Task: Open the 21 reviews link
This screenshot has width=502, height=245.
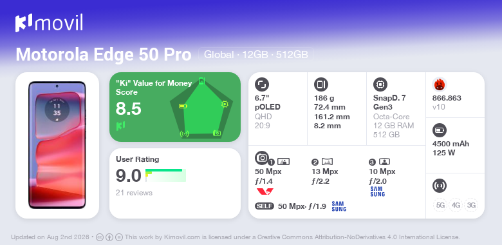Action: (x=134, y=193)
